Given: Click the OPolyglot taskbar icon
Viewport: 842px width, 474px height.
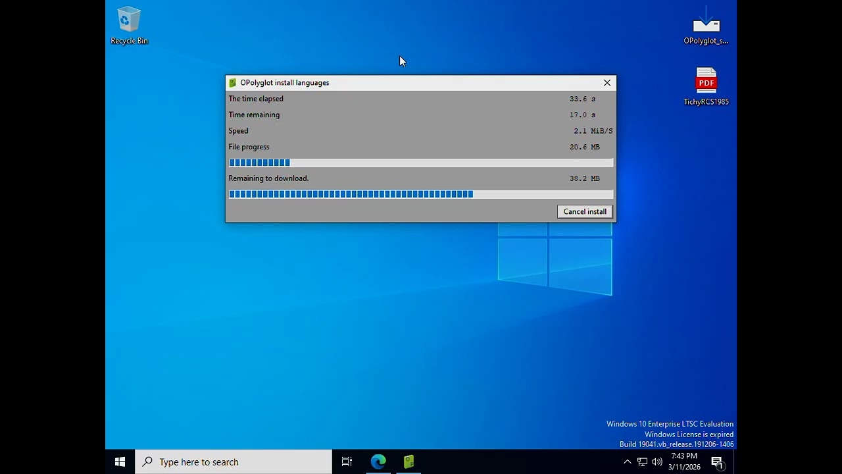Looking at the screenshot, I should point(409,462).
